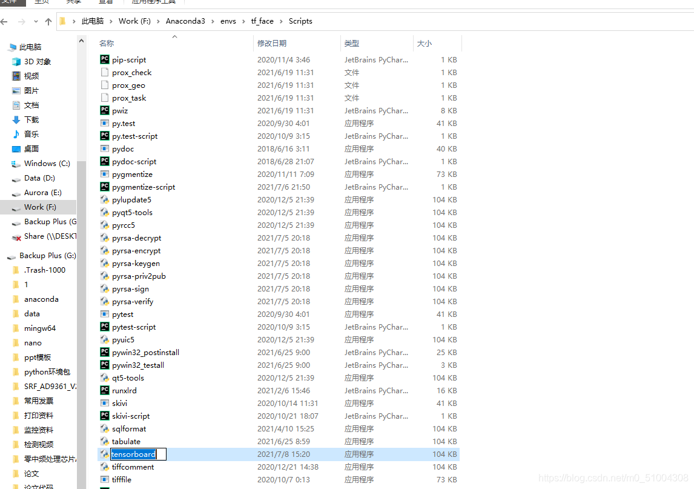The height and width of the screenshot is (489, 694).
Task: Click the navigation pane vertical scrollbar thumb
Action: point(81,324)
